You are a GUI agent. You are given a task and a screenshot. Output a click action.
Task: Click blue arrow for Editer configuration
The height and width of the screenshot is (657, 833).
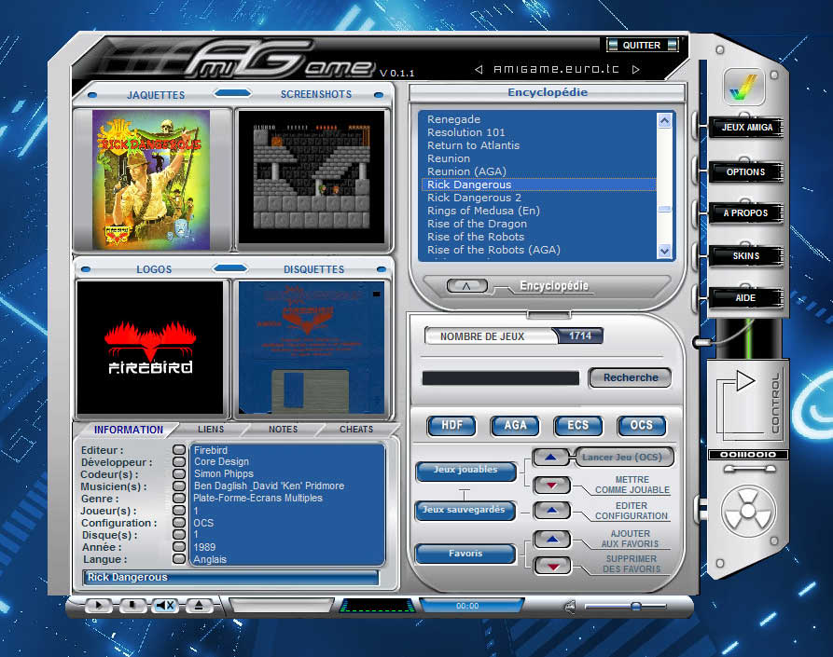coord(552,511)
